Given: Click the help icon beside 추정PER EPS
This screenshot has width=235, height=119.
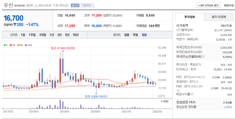Looking at the screenshot, I should click(197, 82).
